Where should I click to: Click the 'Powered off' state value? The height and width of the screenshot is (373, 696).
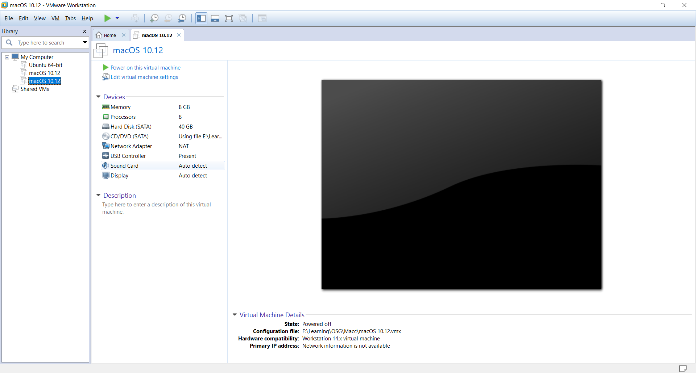(x=317, y=324)
